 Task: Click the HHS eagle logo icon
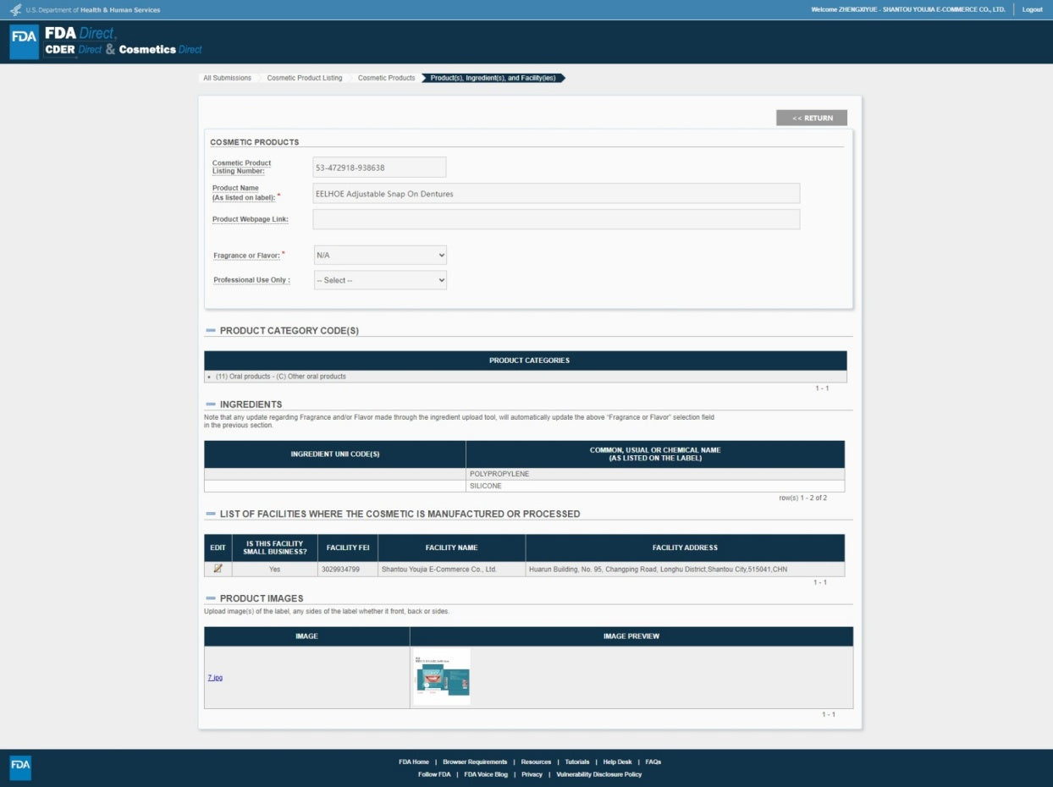pos(15,10)
